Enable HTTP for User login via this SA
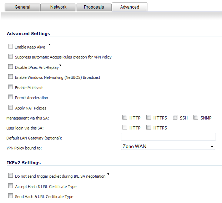Viewport: 222px width, 203px height. point(125,127)
